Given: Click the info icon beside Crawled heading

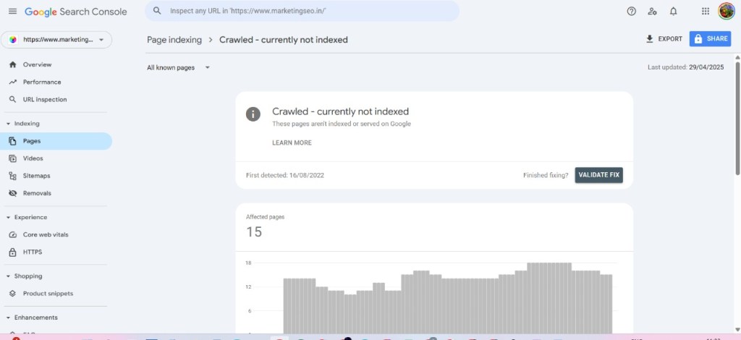Looking at the screenshot, I should (x=253, y=114).
